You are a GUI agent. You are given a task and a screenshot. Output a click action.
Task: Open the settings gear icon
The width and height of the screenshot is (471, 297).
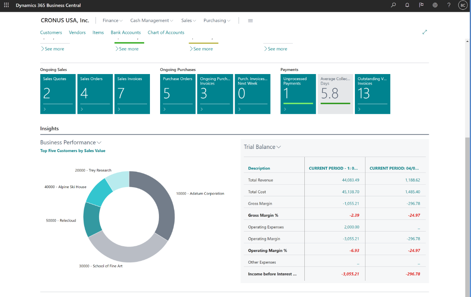[435, 5]
